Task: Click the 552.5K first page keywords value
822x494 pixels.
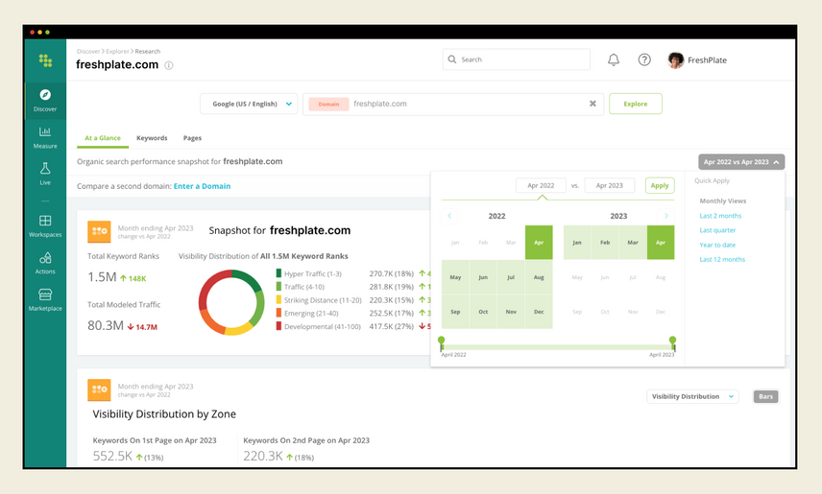Action: [112, 457]
